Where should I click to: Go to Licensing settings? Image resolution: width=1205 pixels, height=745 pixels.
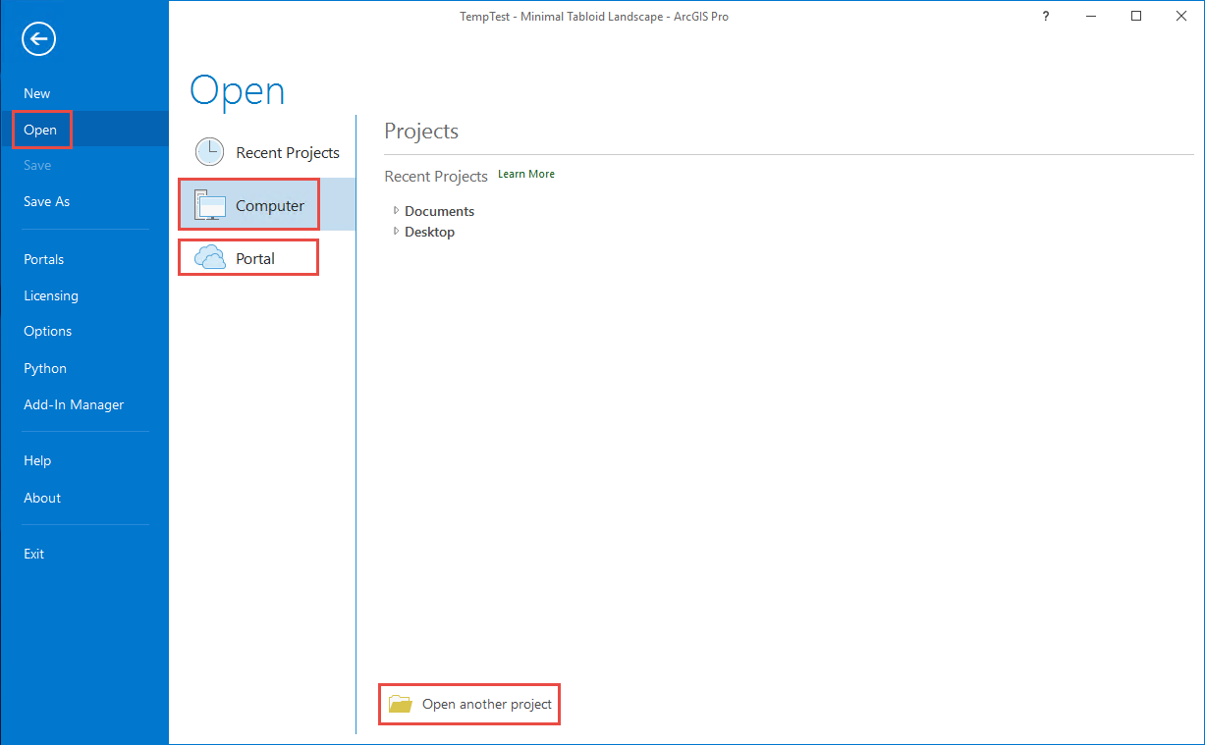(x=51, y=295)
